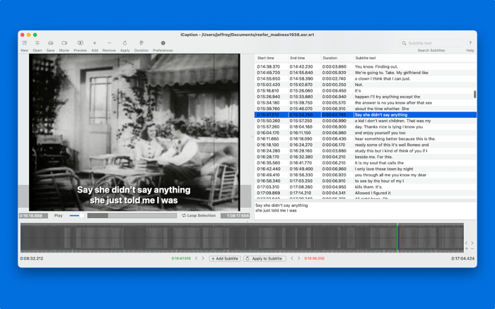Viewport: 495px width, 309px height.
Task: Add a subtitle using the plus icon
Action: point(94,43)
